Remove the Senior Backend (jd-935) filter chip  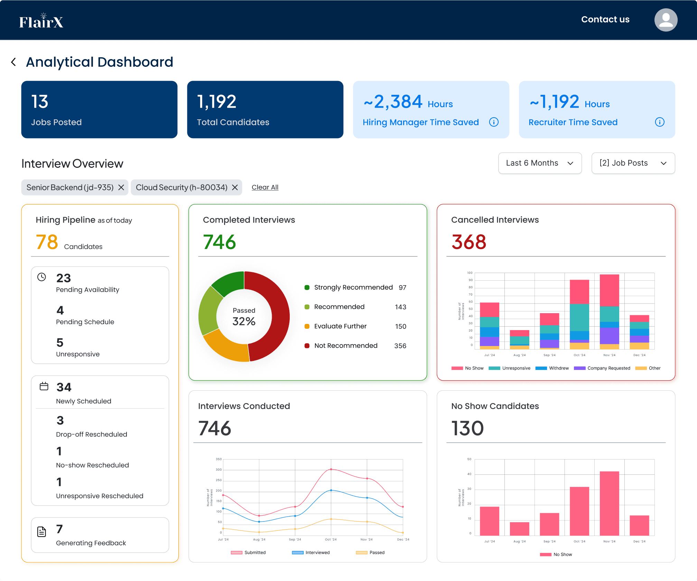(121, 188)
